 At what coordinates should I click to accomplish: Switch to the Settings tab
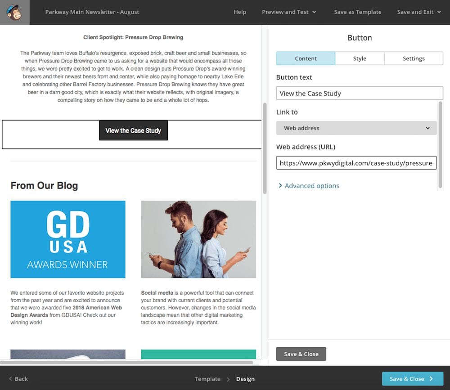pos(414,58)
